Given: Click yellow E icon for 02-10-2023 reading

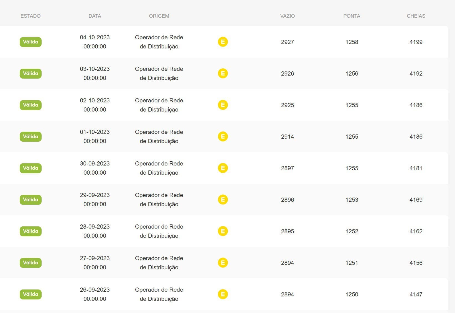Looking at the screenshot, I should [223, 105].
